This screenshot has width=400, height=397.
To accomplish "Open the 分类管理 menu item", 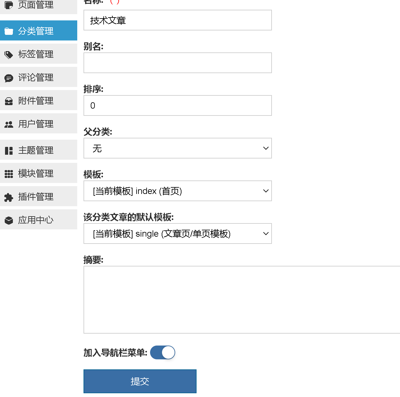I will tap(39, 30).
